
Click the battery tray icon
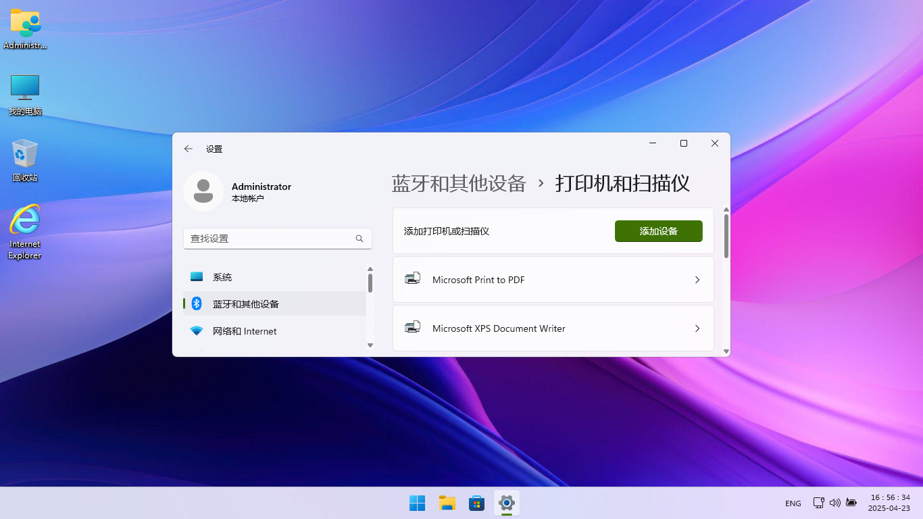[x=851, y=503]
